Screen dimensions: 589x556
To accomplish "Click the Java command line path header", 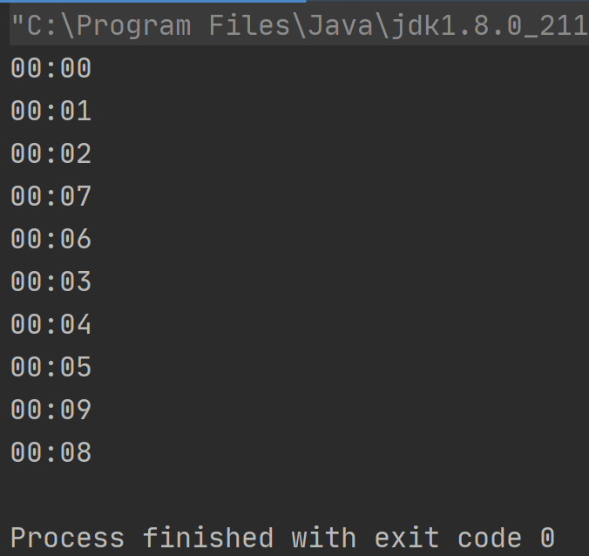I will (x=300, y=26).
